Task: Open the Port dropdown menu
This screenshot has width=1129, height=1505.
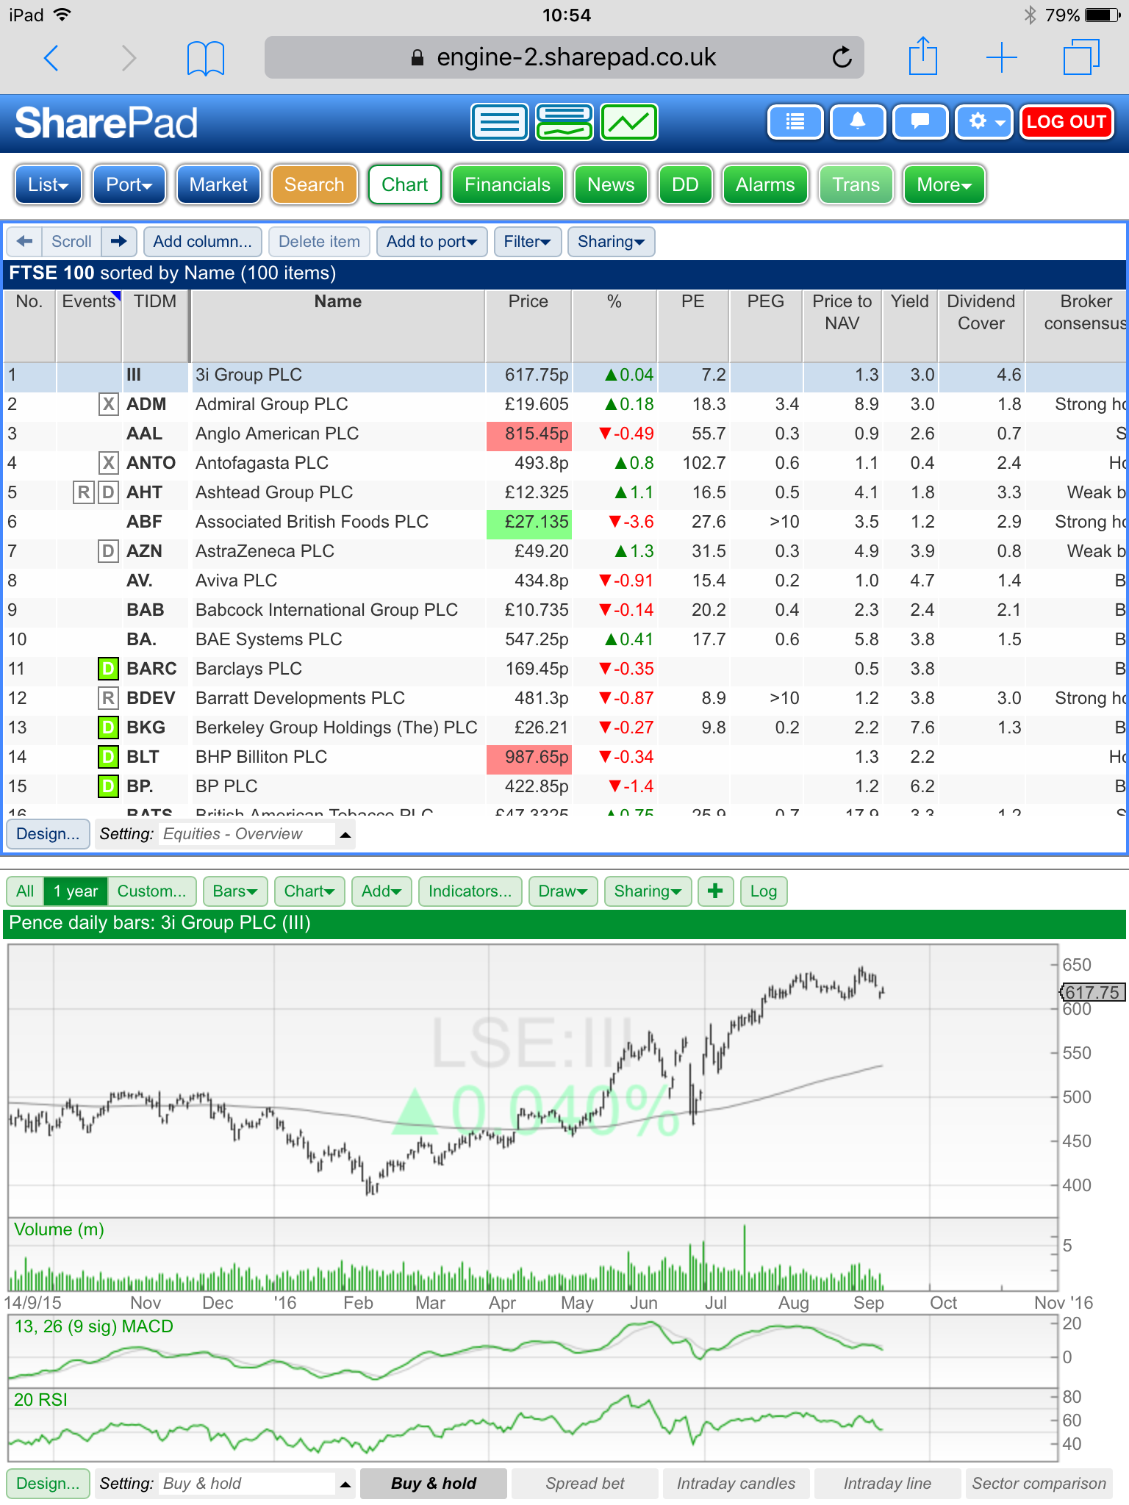Action: point(129,184)
